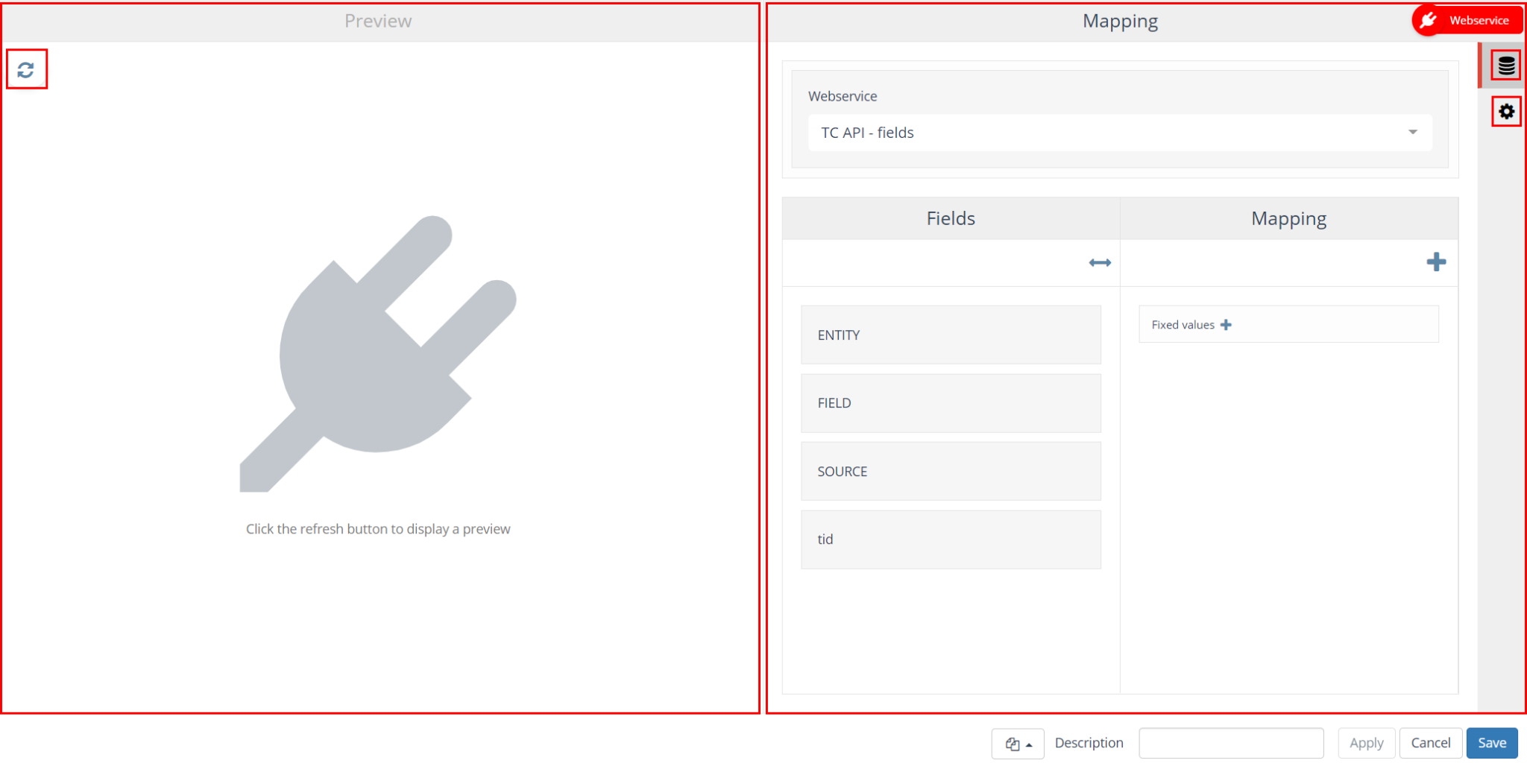Viewport: 1527px width, 766px height.
Task: Click the auto-map double arrow icon
Action: (x=1100, y=262)
